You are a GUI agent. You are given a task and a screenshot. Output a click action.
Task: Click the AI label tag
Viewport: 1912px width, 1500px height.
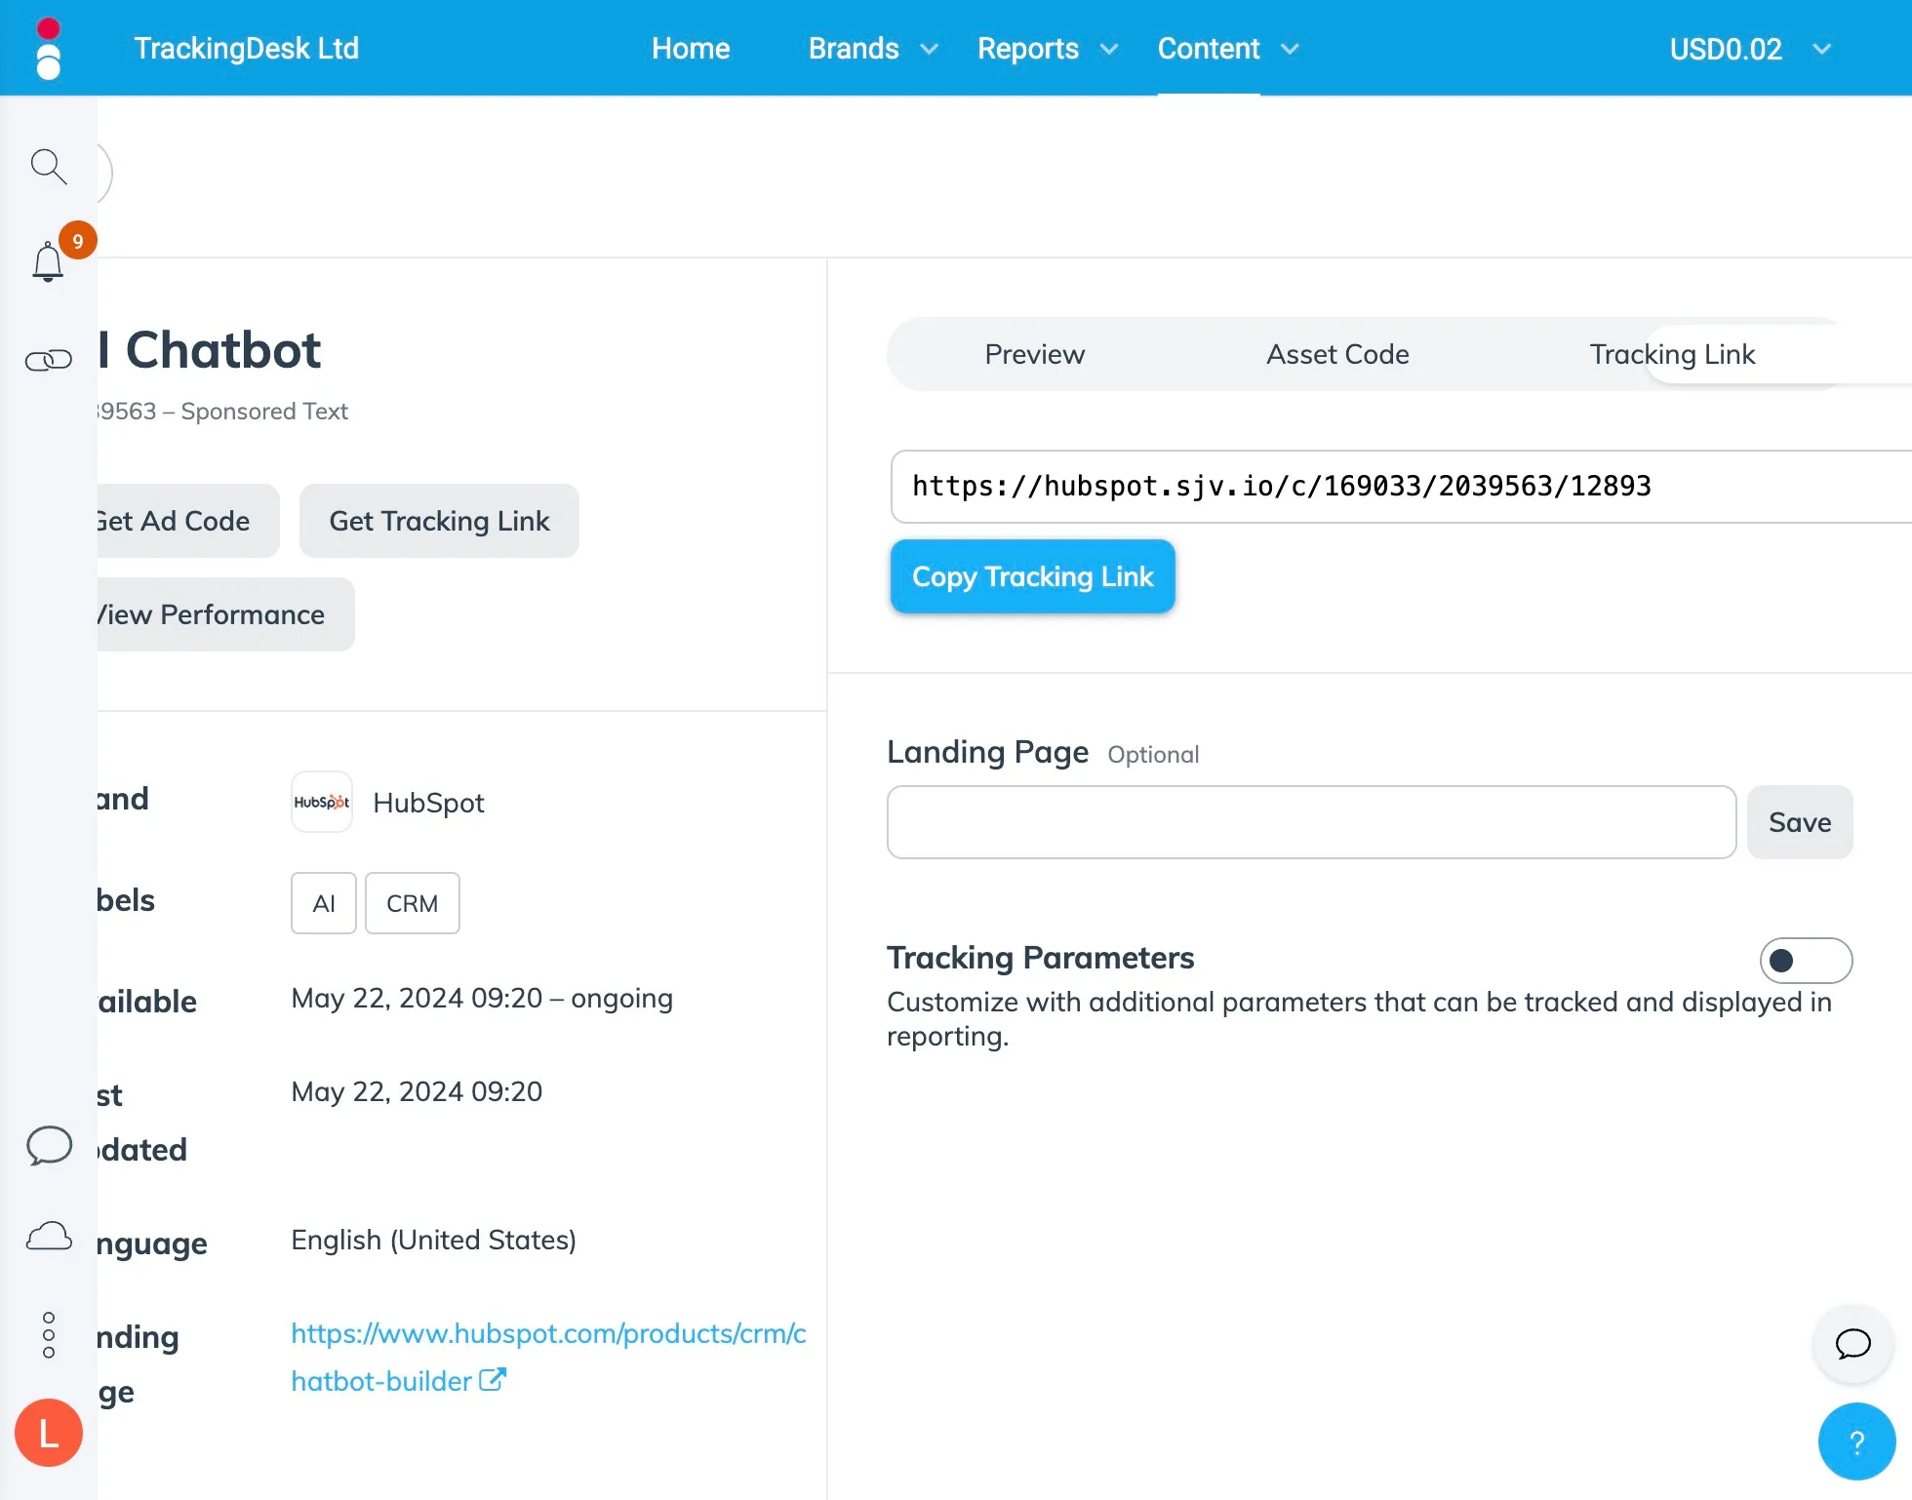click(x=324, y=903)
